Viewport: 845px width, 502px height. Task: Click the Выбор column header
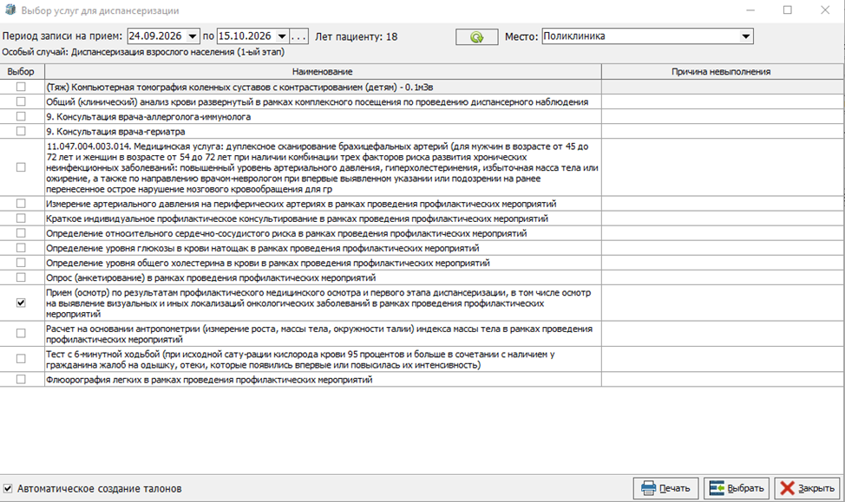coord(21,72)
